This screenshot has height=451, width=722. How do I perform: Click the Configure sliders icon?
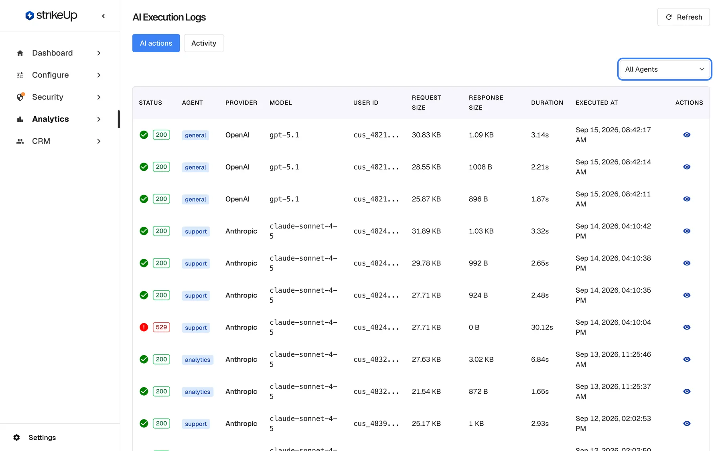coord(20,75)
